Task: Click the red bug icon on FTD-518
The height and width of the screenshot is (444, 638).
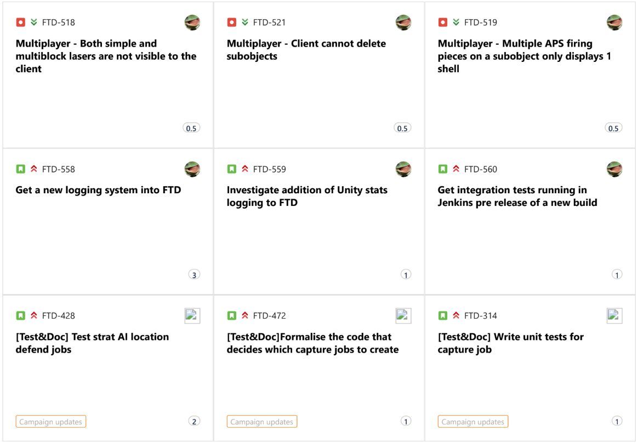Action: point(20,22)
